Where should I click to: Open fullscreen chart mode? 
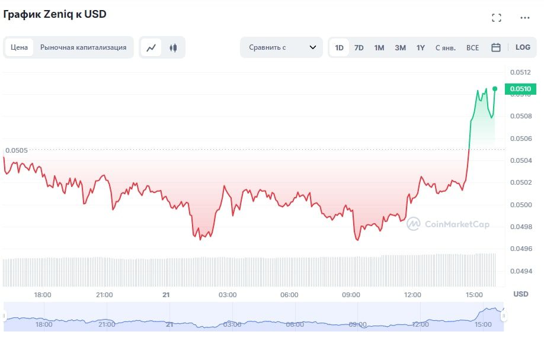[497, 18]
